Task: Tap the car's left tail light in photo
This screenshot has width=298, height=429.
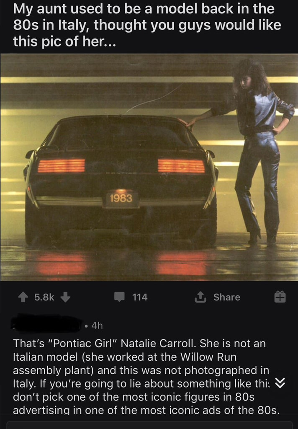Action: (x=61, y=166)
